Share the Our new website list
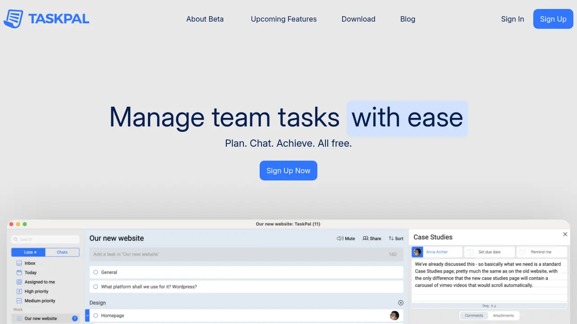 click(371, 238)
